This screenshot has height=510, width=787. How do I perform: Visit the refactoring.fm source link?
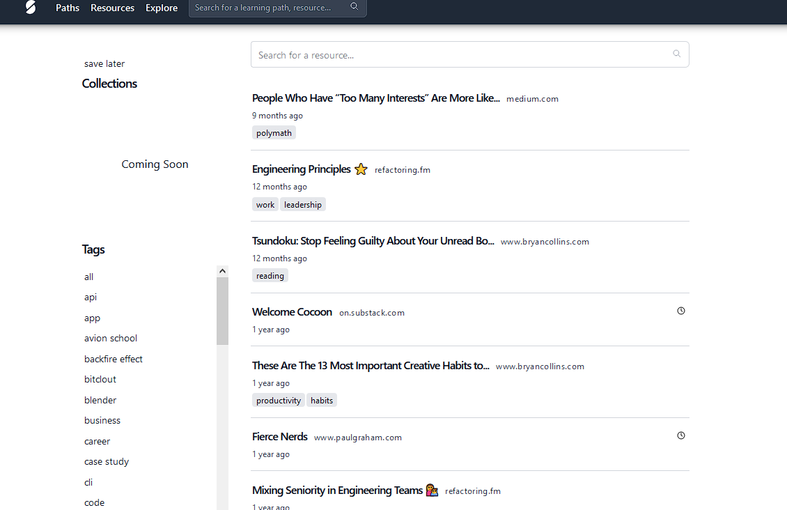click(403, 169)
